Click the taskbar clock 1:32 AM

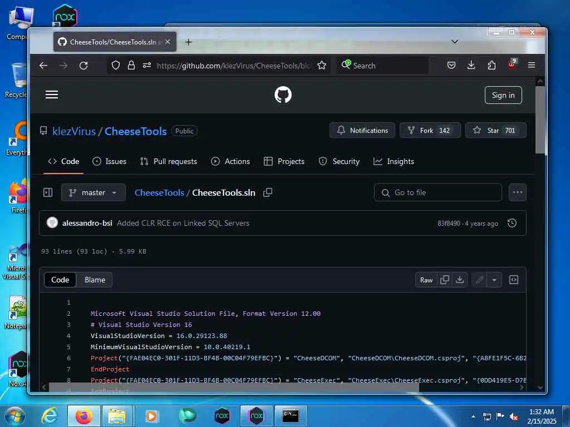coord(542,416)
